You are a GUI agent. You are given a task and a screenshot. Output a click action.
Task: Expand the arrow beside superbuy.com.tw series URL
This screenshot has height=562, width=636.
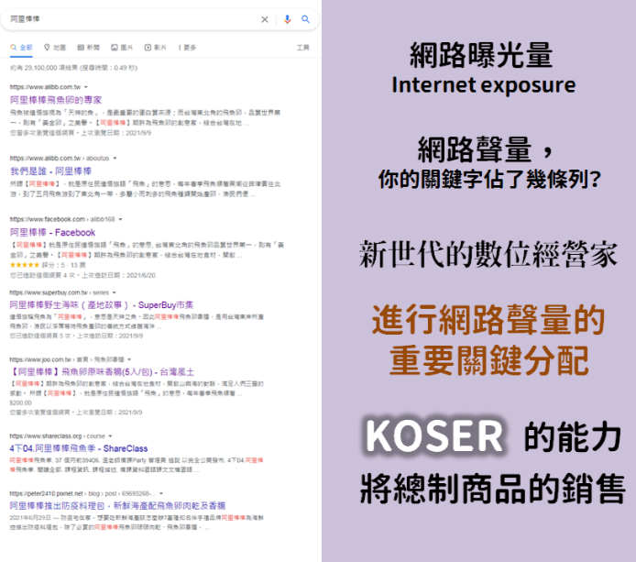[x=115, y=292]
